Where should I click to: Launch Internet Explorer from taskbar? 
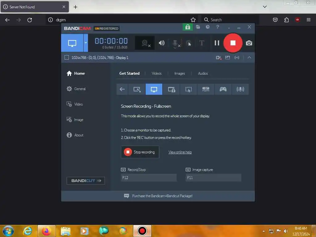[27, 231]
